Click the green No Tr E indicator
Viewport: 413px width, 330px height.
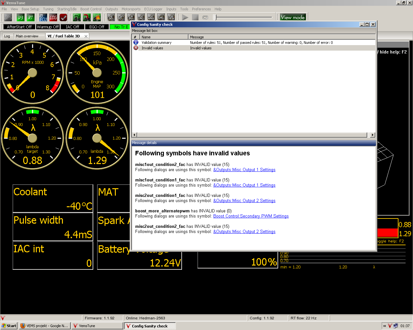[120, 27]
